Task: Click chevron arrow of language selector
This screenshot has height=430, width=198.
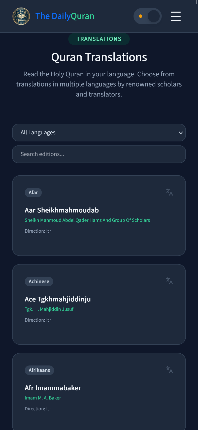Action: click(181, 133)
